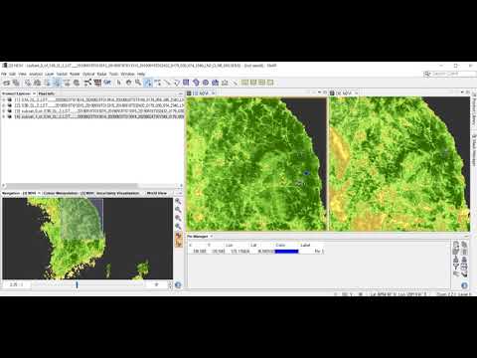Click pin color swatch in Pin Manager

click(286, 252)
